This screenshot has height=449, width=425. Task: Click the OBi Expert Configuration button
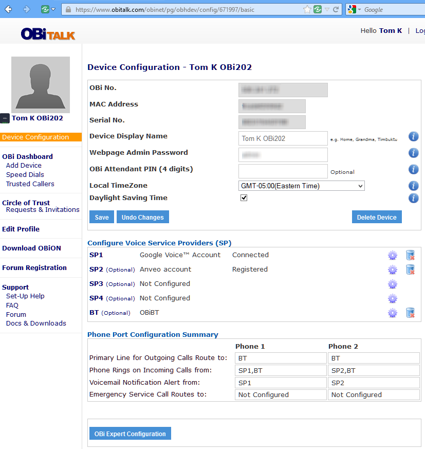point(130,434)
